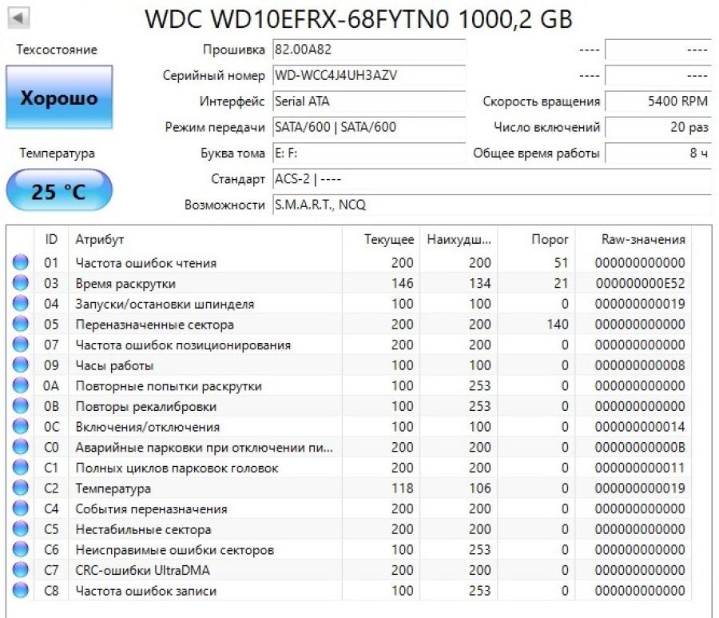The height and width of the screenshot is (618, 719).
Task: Click current value 146 for Время раскрутки
Action: coord(402,283)
